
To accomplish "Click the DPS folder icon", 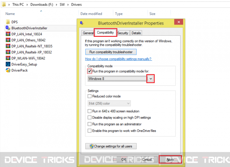I will pos(8,22).
